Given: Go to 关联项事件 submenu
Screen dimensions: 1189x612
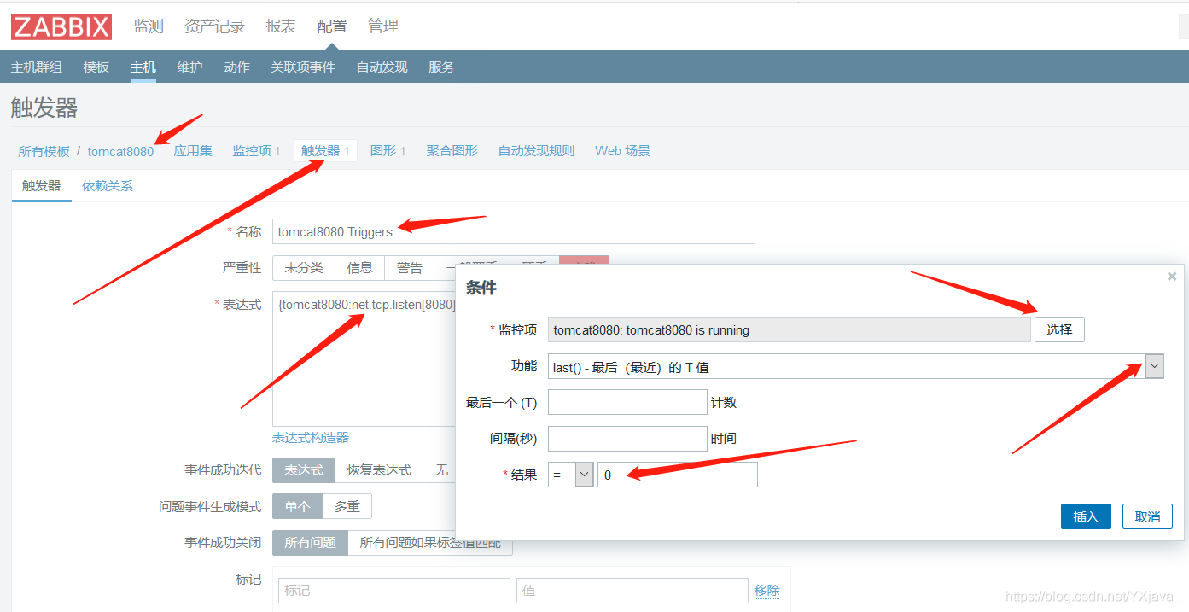Looking at the screenshot, I should point(303,67).
